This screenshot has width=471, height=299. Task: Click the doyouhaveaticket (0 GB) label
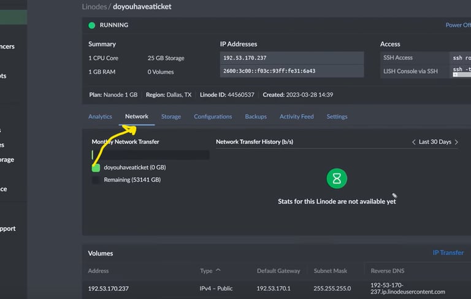point(135,167)
